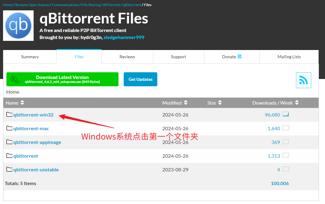Toggle the stats box for qbittorrent-mac row
Screen dimensions: 325x204
[286, 128]
